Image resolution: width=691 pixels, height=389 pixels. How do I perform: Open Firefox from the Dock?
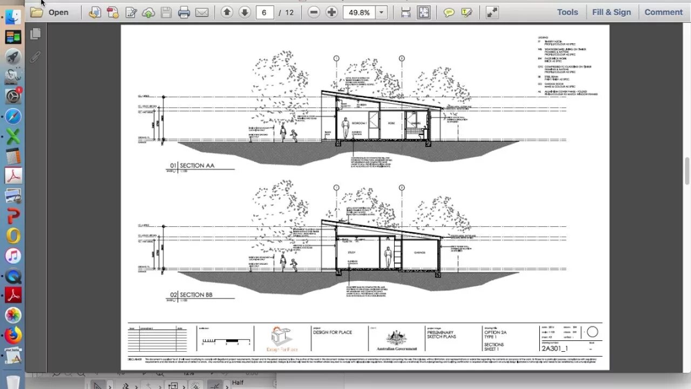13,335
